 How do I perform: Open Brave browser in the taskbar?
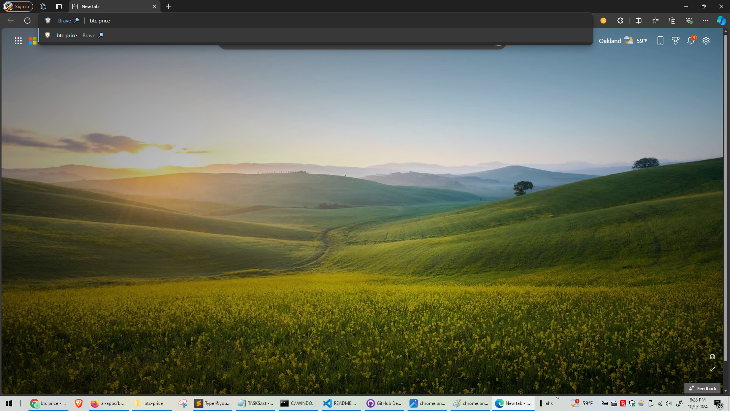(x=79, y=403)
